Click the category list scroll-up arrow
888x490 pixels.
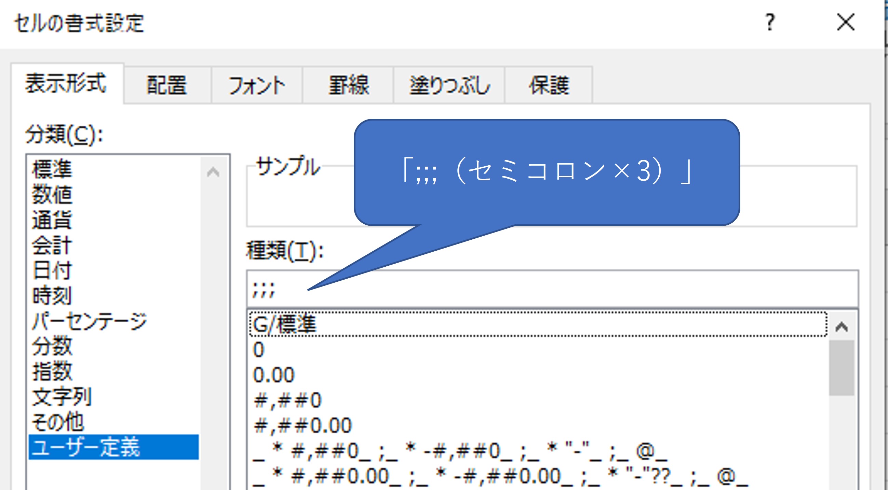point(213,171)
